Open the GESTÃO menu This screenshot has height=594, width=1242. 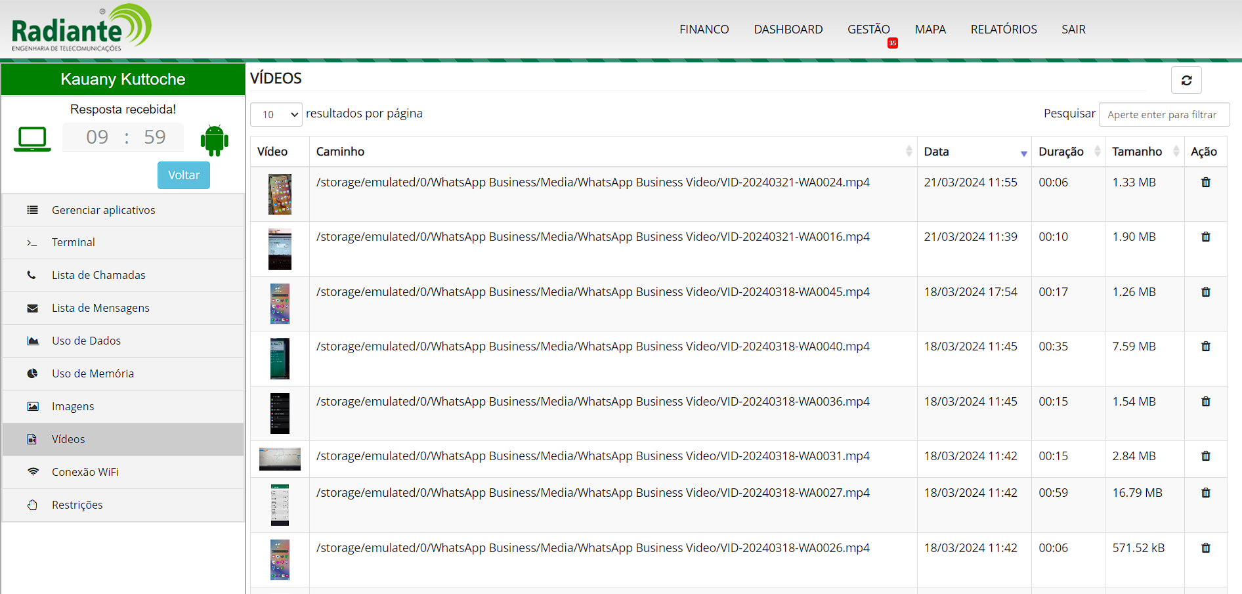pos(868,30)
